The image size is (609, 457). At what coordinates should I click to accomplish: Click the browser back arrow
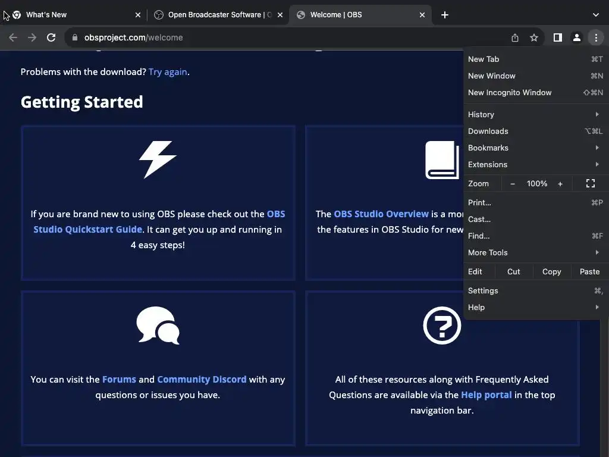13,37
